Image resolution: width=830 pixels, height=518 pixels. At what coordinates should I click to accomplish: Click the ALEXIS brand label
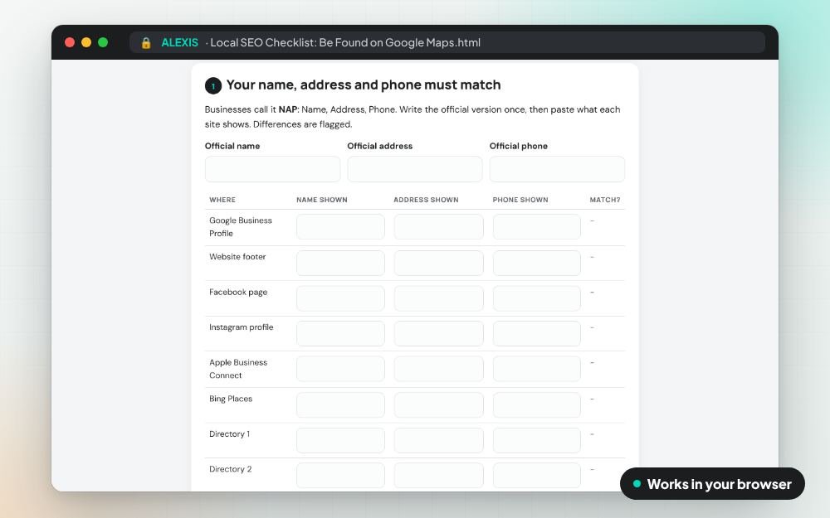(179, 43)
